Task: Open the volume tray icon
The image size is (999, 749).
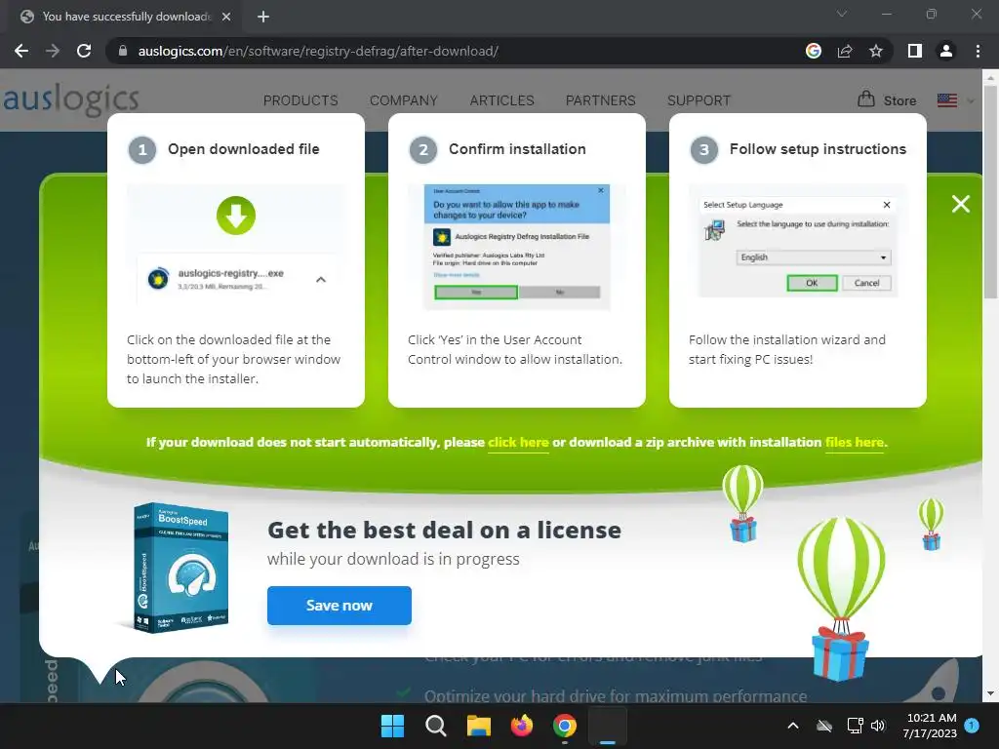Action: [878, 726]
